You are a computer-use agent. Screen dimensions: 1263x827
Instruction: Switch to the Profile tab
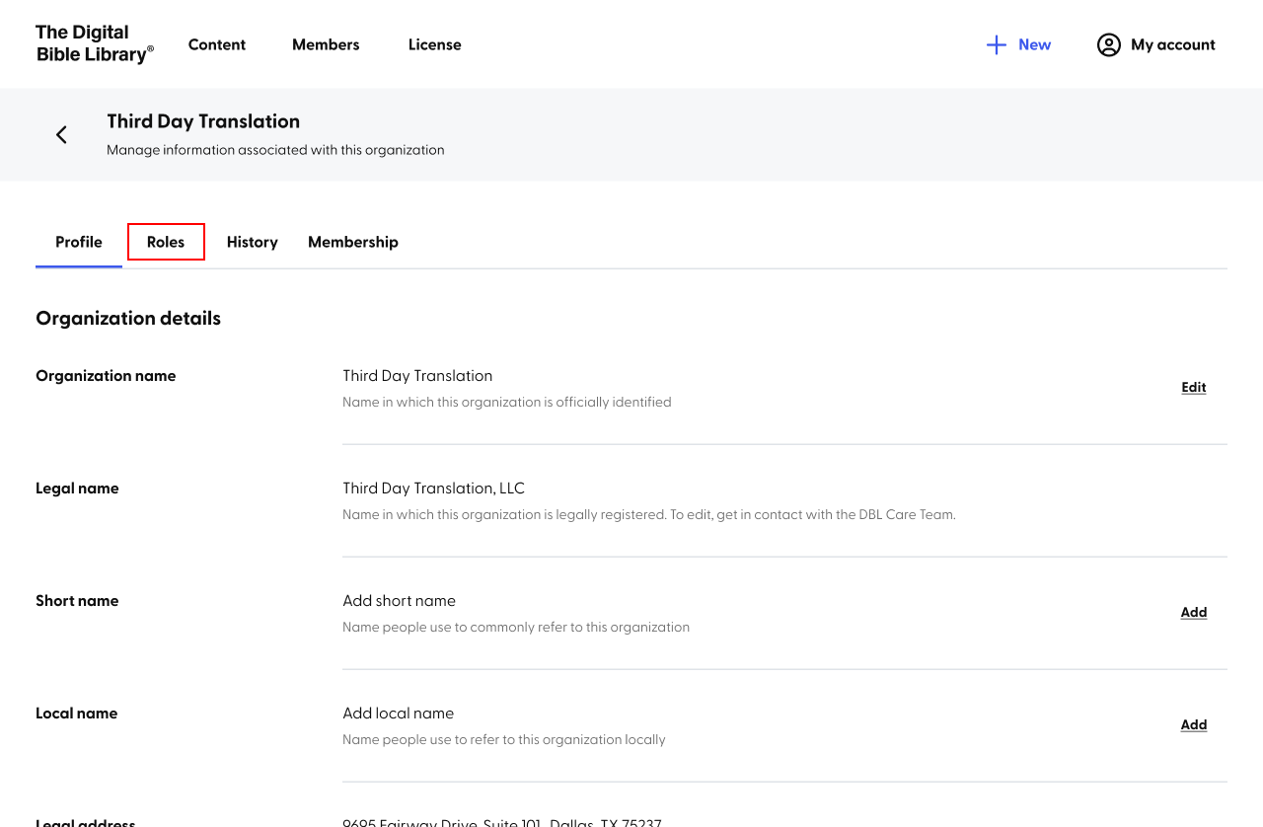tap(79, 242)
